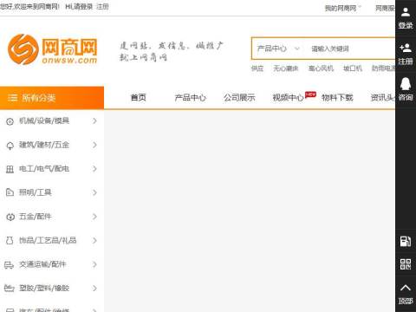Select the 照明/工具 category text

tap(36, 192)
